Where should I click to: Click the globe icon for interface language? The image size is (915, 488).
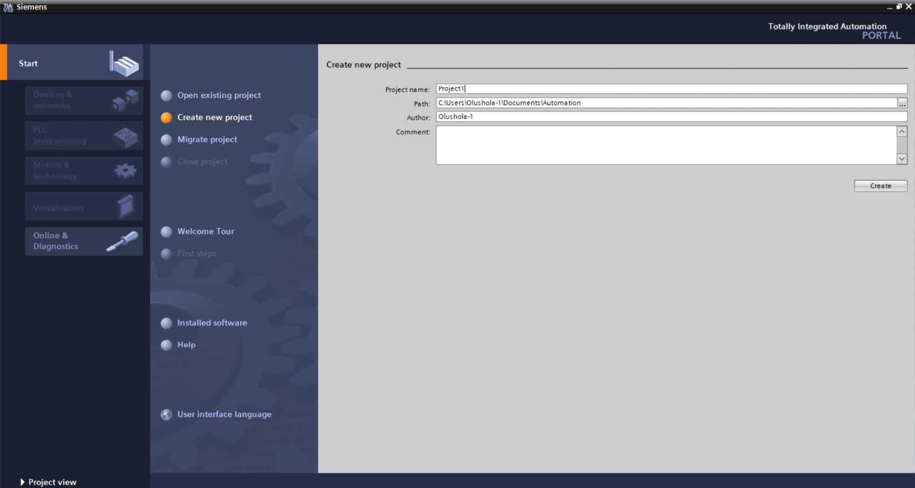166,414
